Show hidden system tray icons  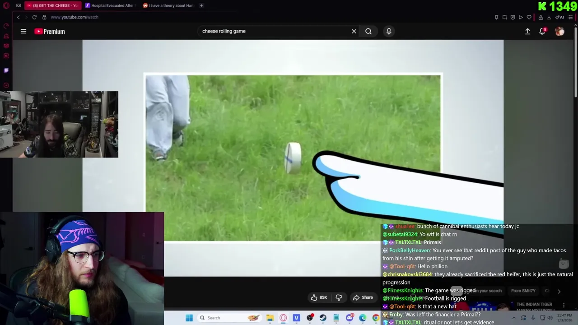pos(513,318)
